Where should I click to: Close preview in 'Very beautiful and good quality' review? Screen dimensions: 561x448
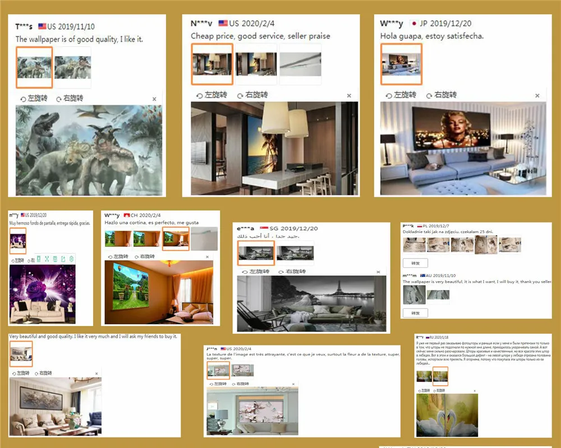click(x=96, y=374)
